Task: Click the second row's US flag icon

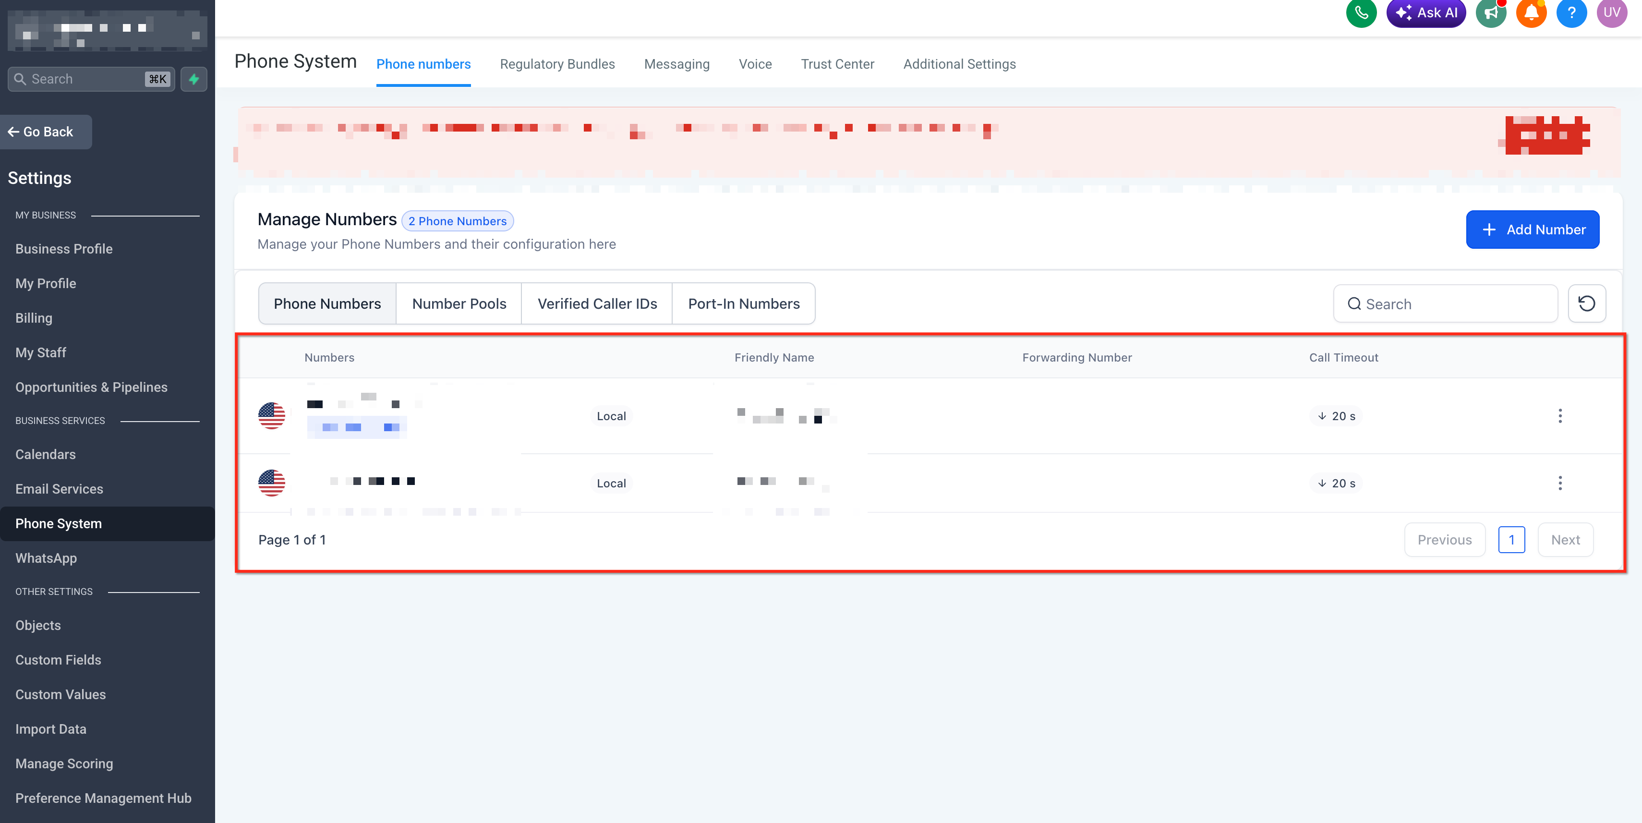Action: pos(272,483)
